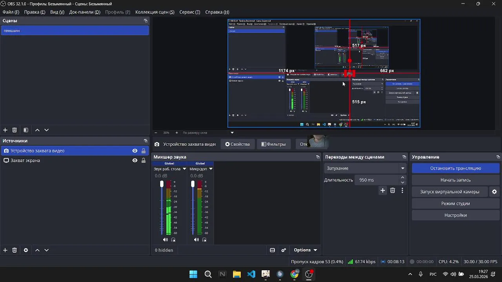The width and height of the screenshot is (502, 282).
Task: Undock the Микшер звука panel
Action: pos(318,157)
